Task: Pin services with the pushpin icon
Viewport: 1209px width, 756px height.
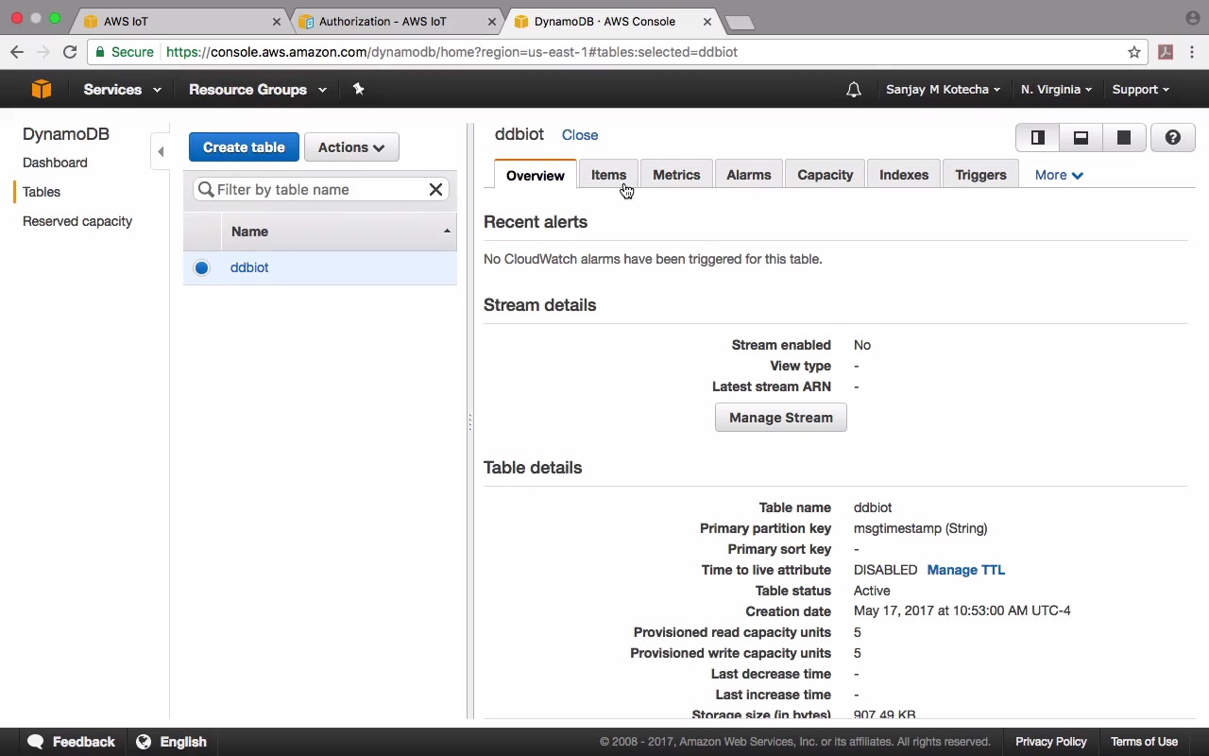Action: [358, 89]
